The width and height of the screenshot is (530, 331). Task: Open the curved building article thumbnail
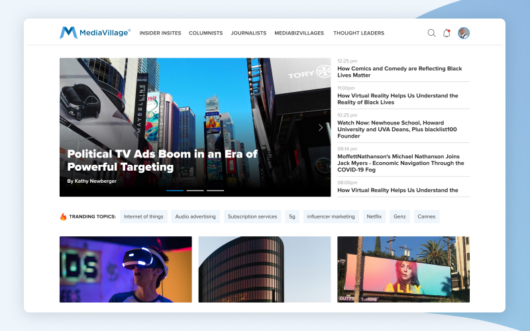pos(264,269)
